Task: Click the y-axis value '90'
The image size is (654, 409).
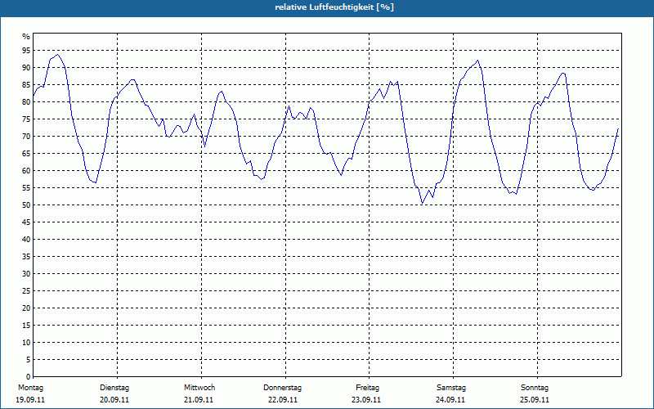Action: [x=26, y=68]
